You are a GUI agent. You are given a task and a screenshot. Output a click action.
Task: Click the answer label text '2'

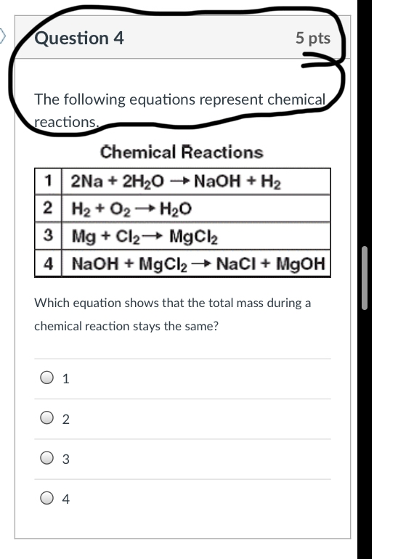point(65,420)
